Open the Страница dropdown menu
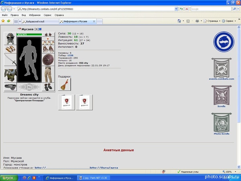This screenshot has width=241, height=181. [x=212, y=21]
